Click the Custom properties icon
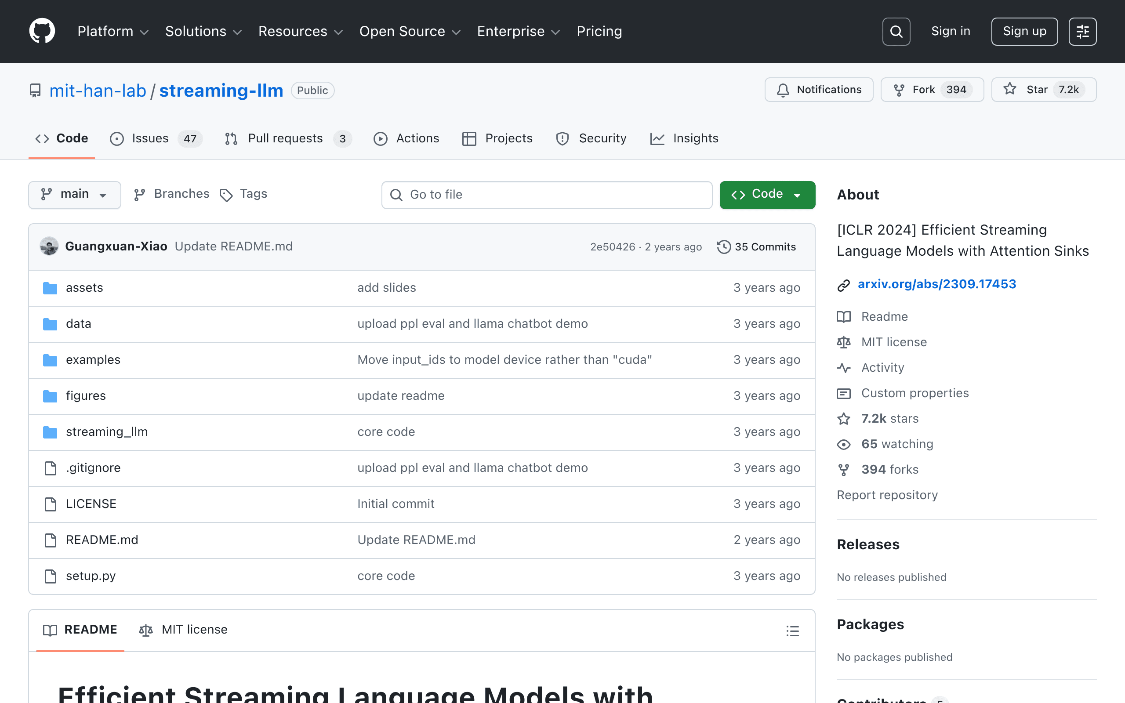The width and height of the screenshot is (1125, 703). [844, 394]
